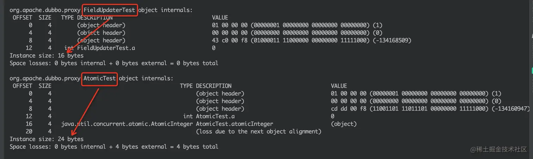Screen dimensions: 533x159
Task: Click 'Space losses' line reporting 0 bytes total
Action: click(x=114, y=63)
